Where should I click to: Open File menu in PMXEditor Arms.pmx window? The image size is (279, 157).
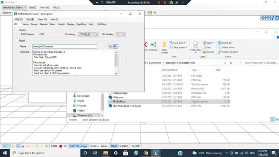click(x=19, y=19)
